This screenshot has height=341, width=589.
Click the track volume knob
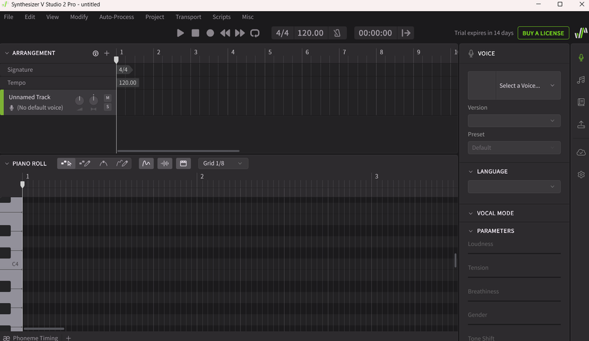coord(79,100)
